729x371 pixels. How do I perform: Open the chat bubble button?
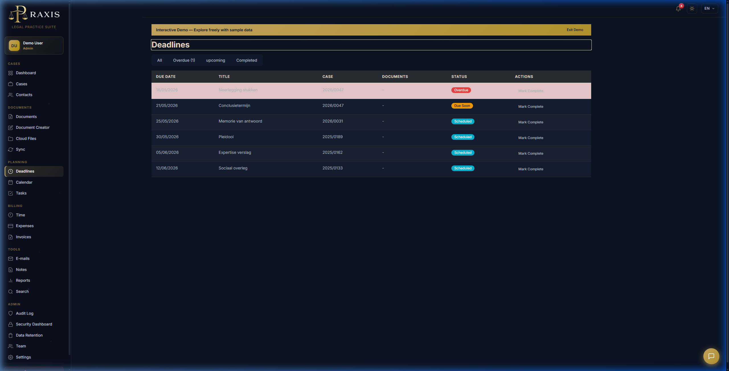click(711, 356)
